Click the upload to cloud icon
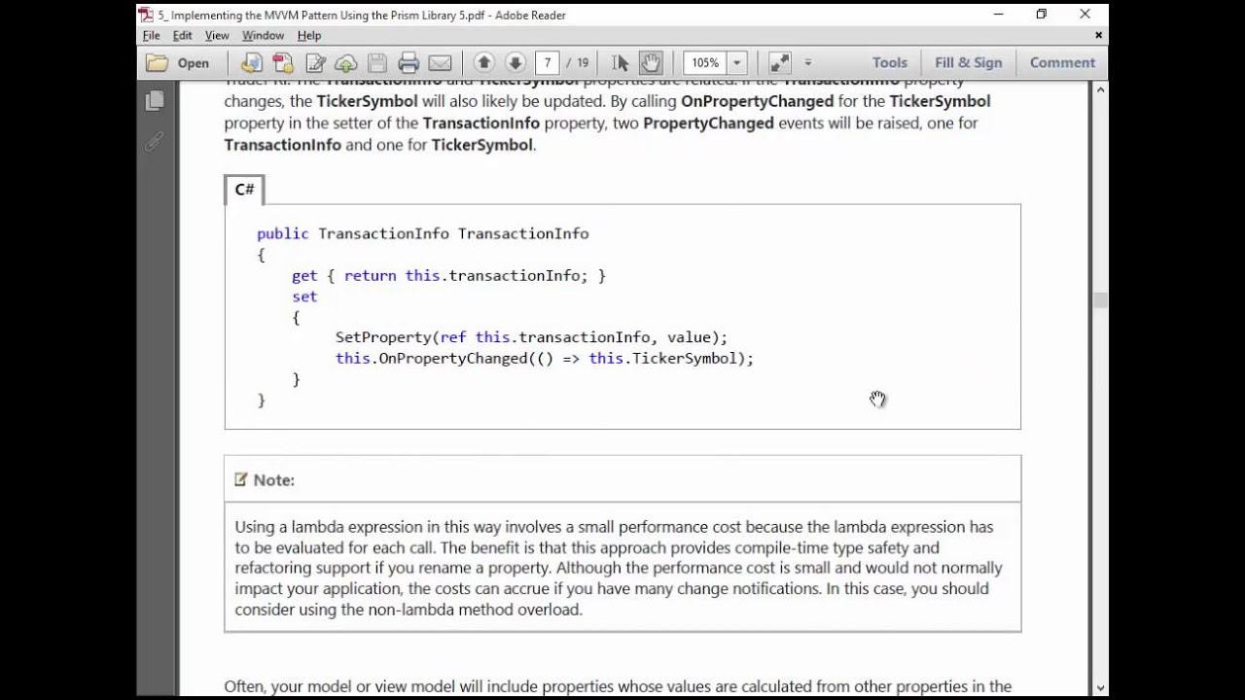The image size is (1245, 700). point(346,63)
